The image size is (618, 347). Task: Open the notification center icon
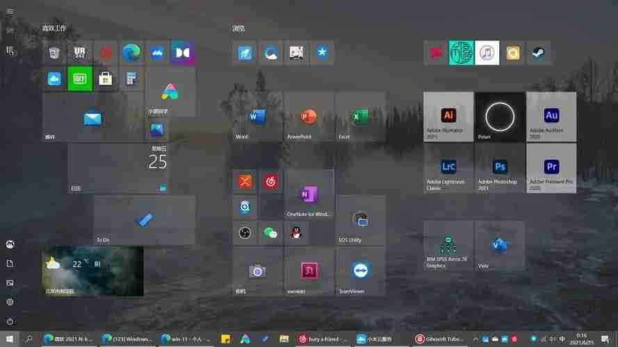(605, 339)
